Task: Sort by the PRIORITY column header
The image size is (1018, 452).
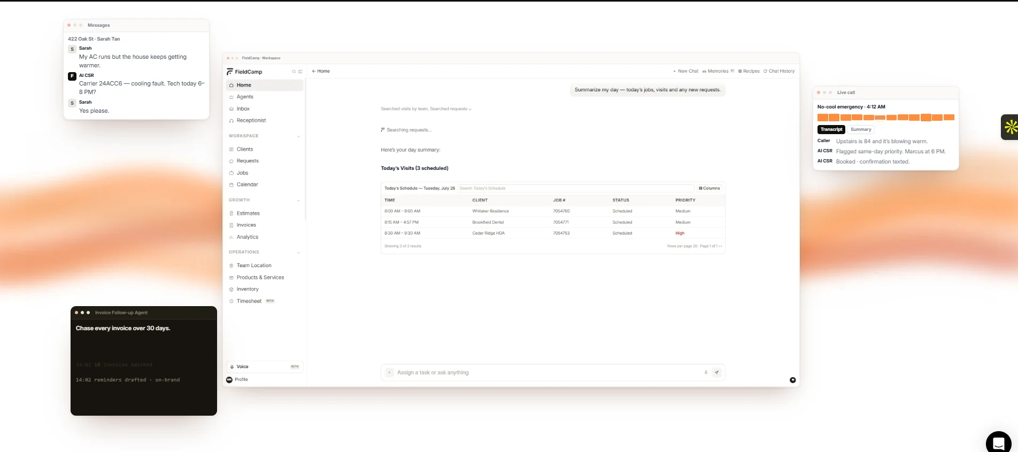Action: (685, 200)
